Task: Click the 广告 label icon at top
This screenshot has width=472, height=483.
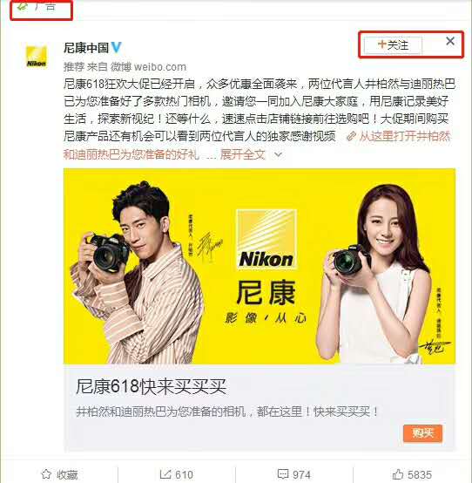Action: (22, 6)
